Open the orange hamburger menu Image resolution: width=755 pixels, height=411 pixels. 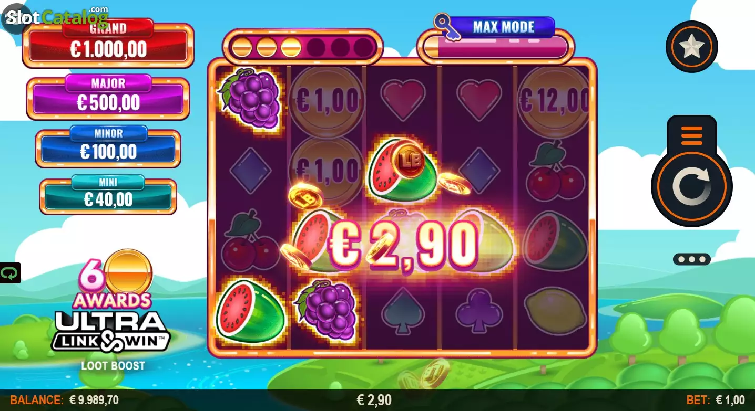691,135
